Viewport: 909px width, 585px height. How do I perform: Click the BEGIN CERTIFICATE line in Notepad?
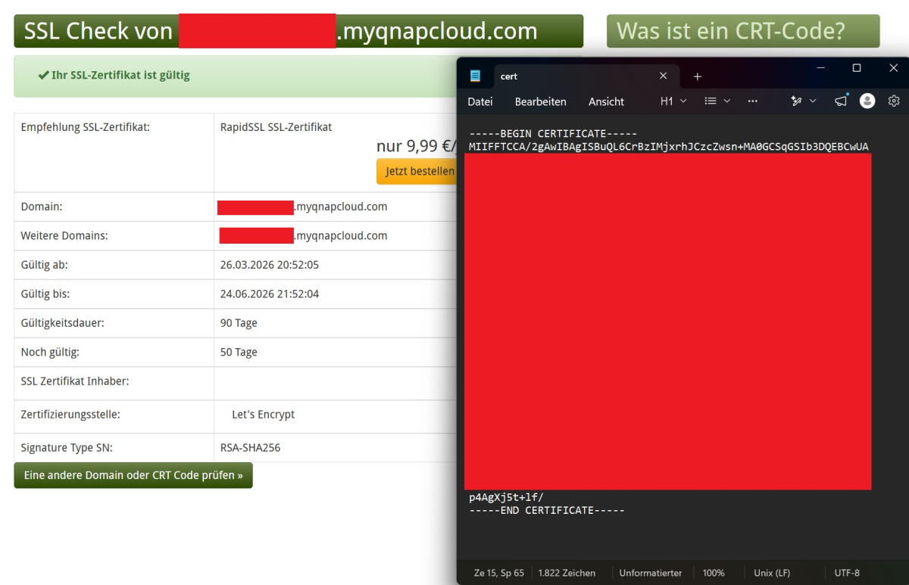[x=553, y=134]
